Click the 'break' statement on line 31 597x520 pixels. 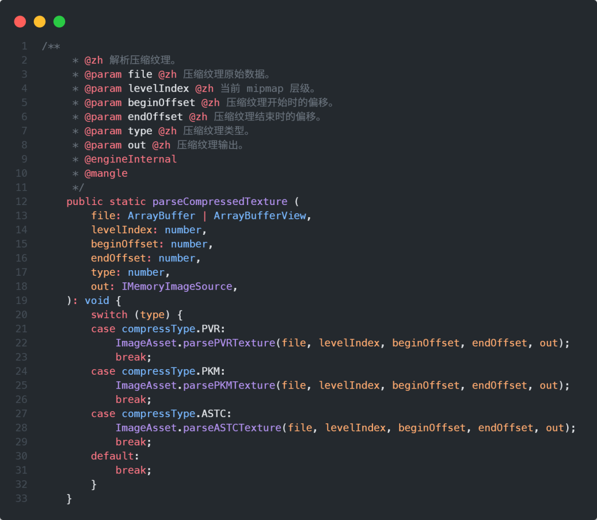pos(130,470)
